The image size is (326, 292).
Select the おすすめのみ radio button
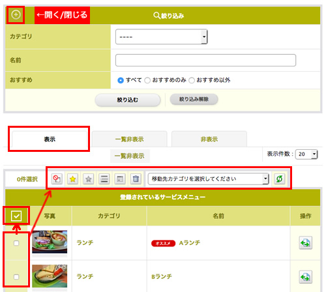pos(147,80)
